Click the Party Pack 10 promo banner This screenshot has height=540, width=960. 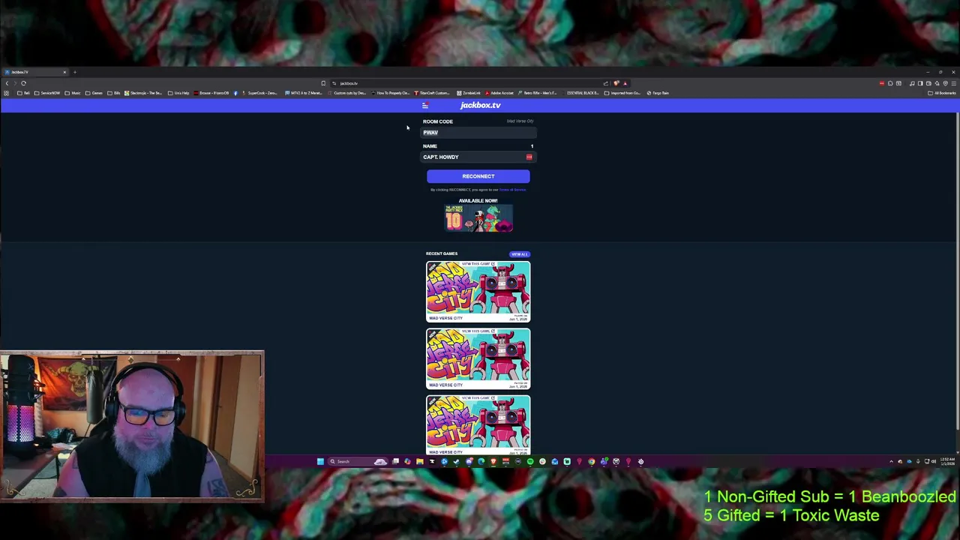click(x=478, y=218)
